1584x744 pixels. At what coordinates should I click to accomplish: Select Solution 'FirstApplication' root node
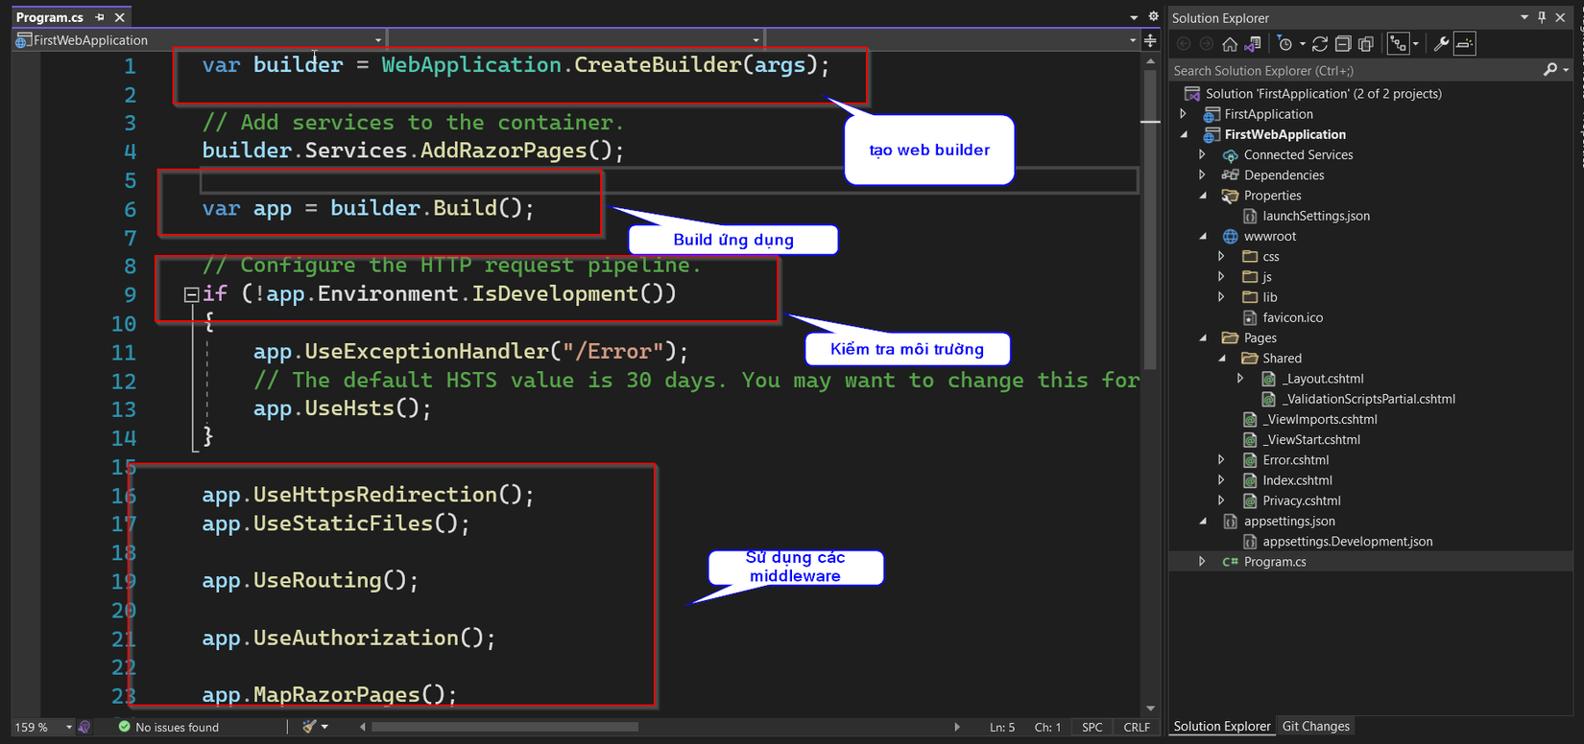click(1323, 93)
